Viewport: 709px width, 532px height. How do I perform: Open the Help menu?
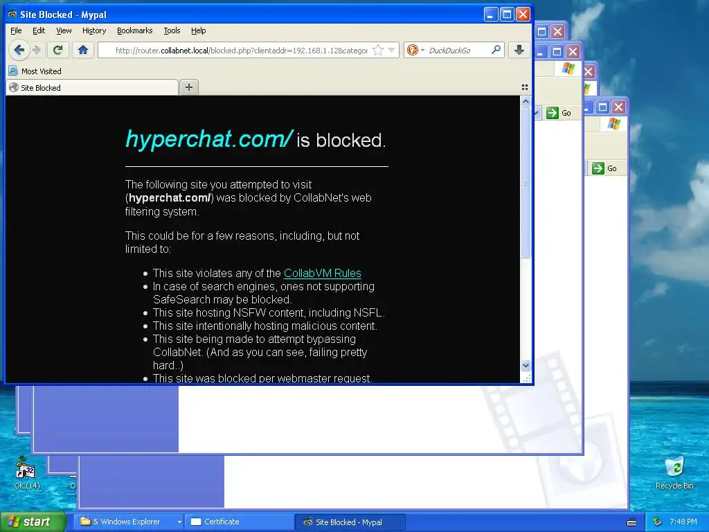(198, 30)
